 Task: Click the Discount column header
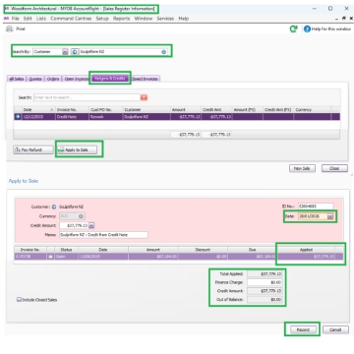(x=203, y=250)
